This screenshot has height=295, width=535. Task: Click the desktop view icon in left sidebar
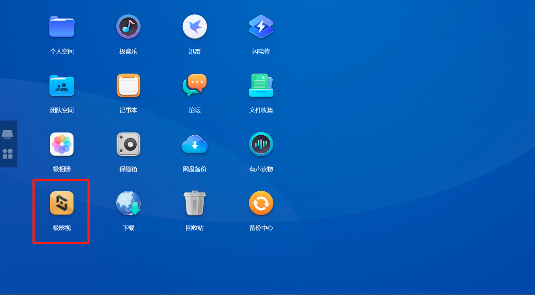[x=8, y=134]
